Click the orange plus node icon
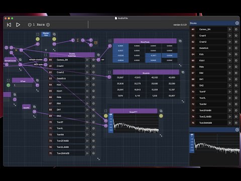This screenshot has height=181, width=241. 96,43
